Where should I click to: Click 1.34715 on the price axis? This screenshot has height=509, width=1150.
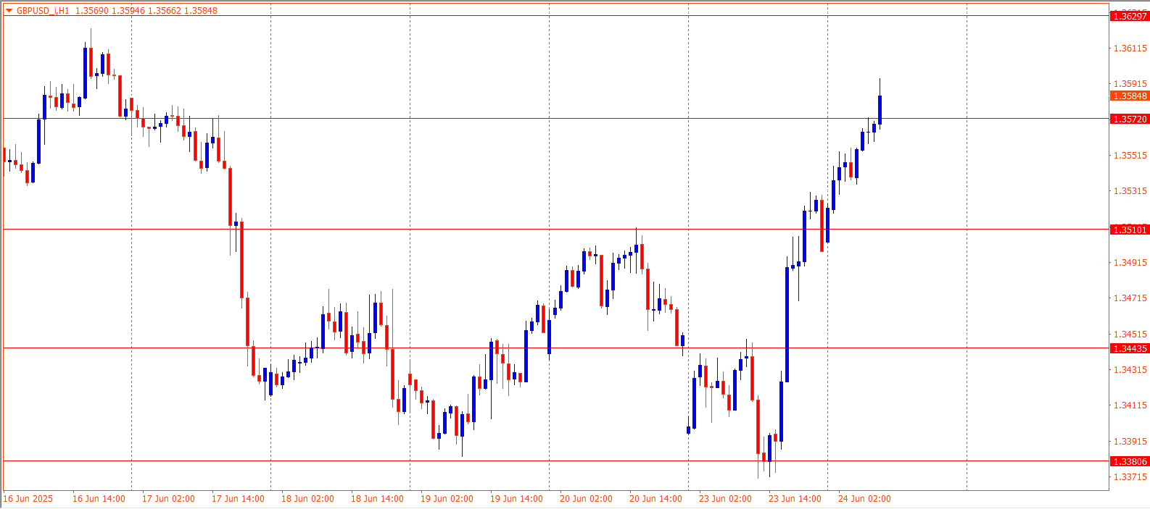pos(1130,298)
